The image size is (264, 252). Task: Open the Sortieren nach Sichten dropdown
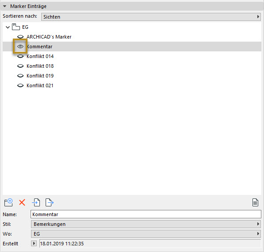pyautogui.click(x=151, y=17)
